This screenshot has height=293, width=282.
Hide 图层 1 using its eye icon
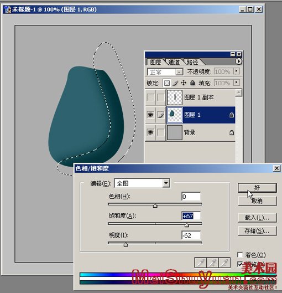[x=150, y=115]
